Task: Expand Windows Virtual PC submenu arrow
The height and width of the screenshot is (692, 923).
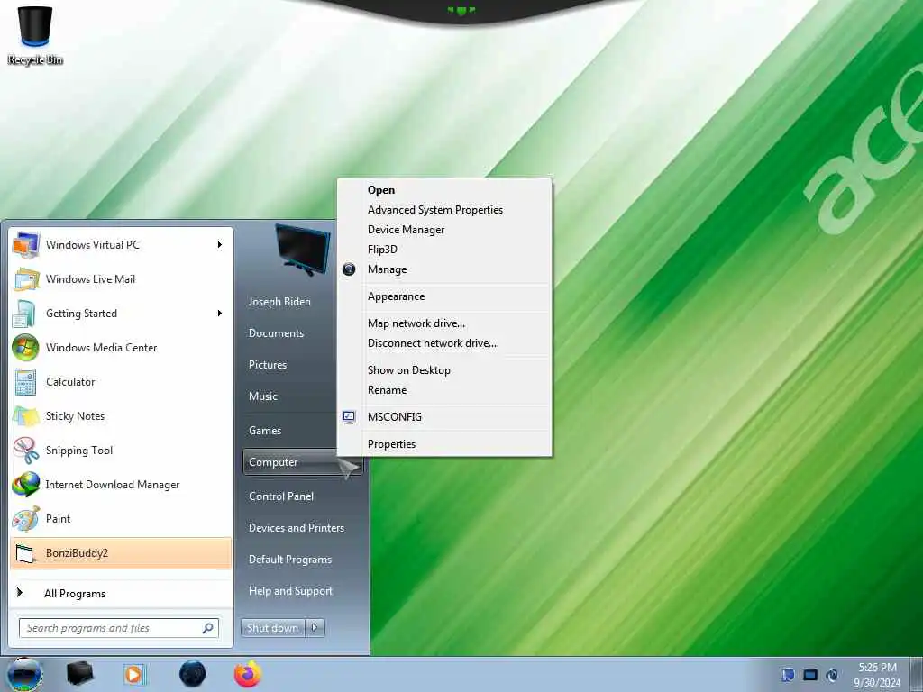Action: point(220,245)
